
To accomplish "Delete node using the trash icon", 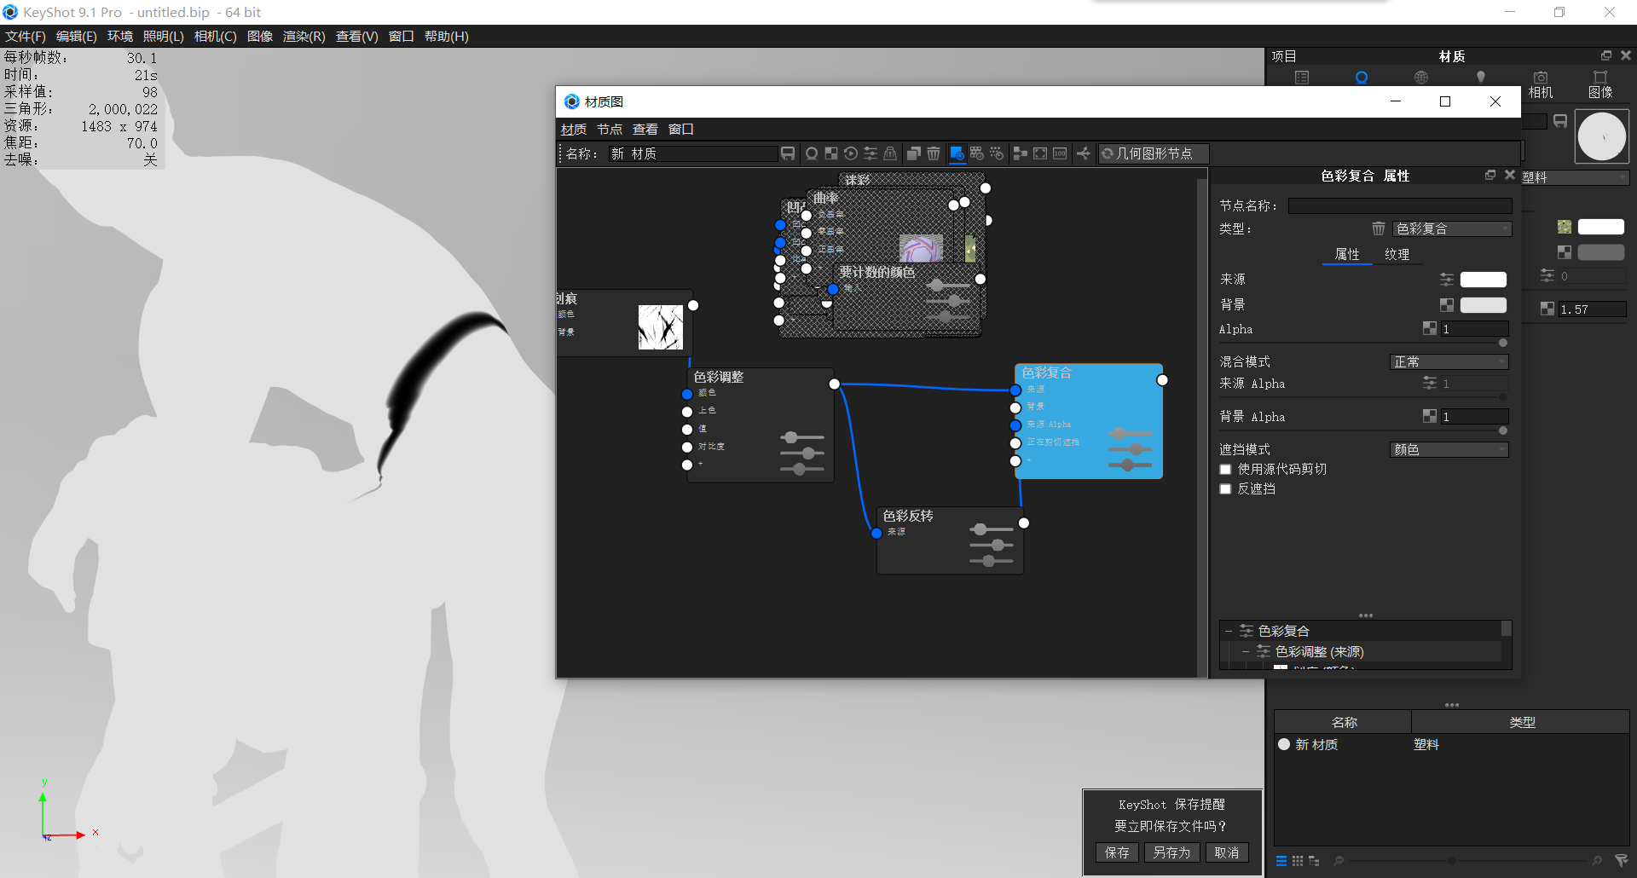I will pos(934,153).
